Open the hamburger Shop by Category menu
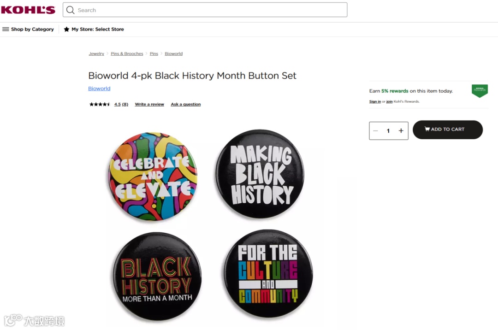The height and width of the screenshot is (330, 498). (x=6, y=29)
